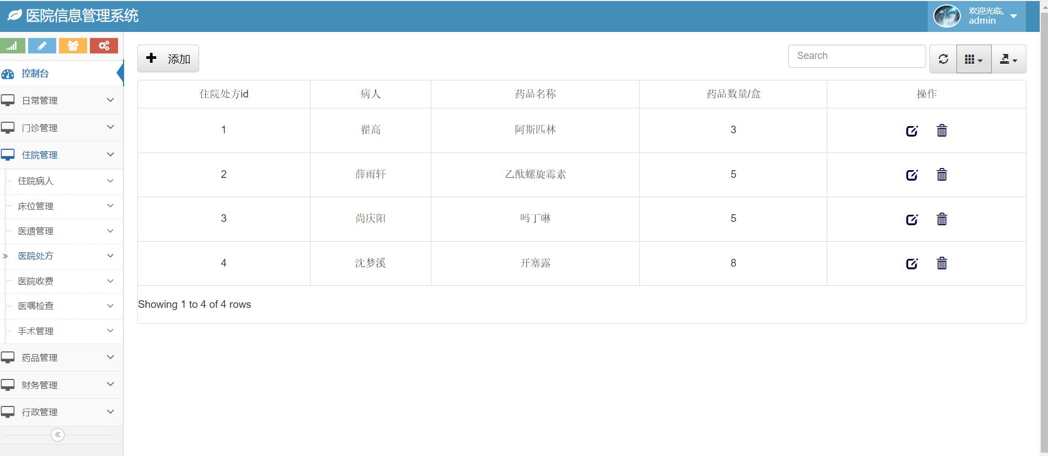Delete the row for 薛雨轩
Image resolution: width=1048 pixels, height=456 pixels.
point(942,175)
